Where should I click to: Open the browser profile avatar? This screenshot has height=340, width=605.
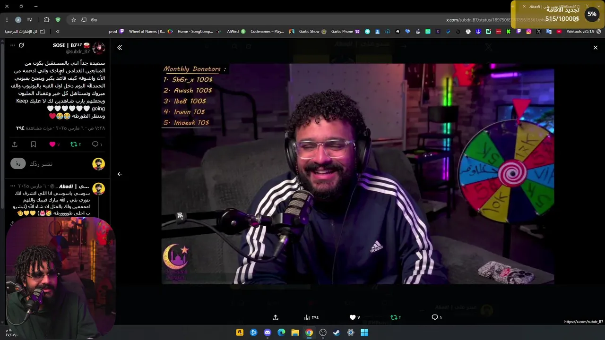18,20
